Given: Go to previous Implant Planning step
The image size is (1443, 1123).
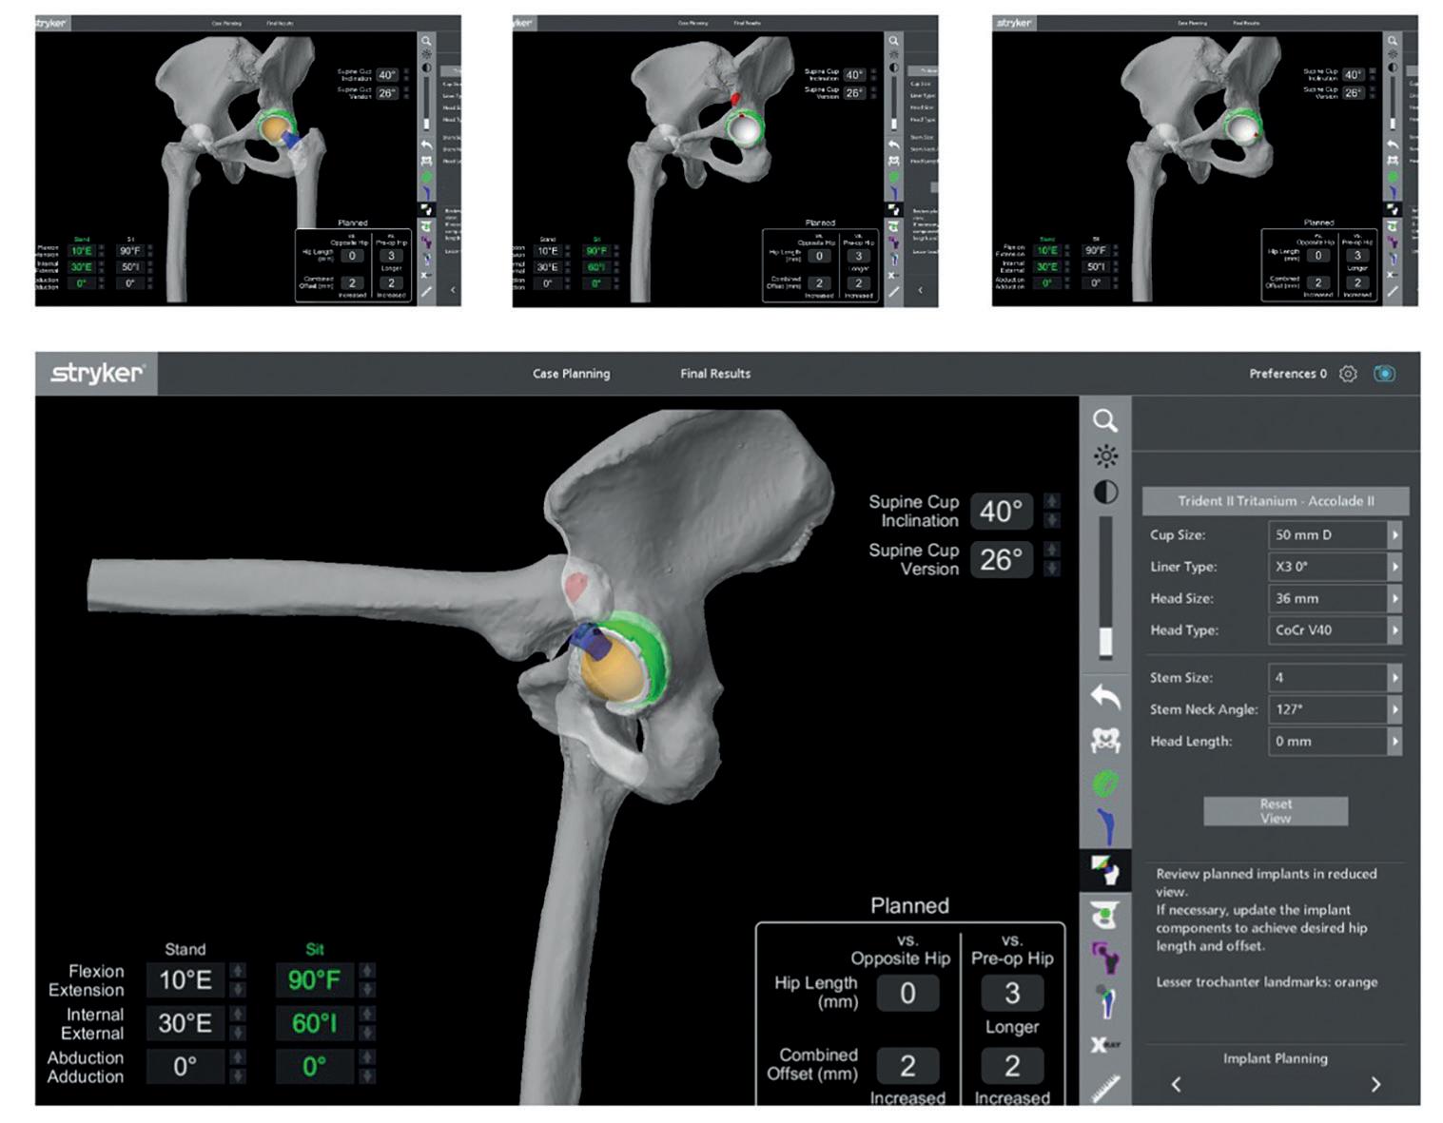Looking at the screenshot, I should point(1177,1084).
